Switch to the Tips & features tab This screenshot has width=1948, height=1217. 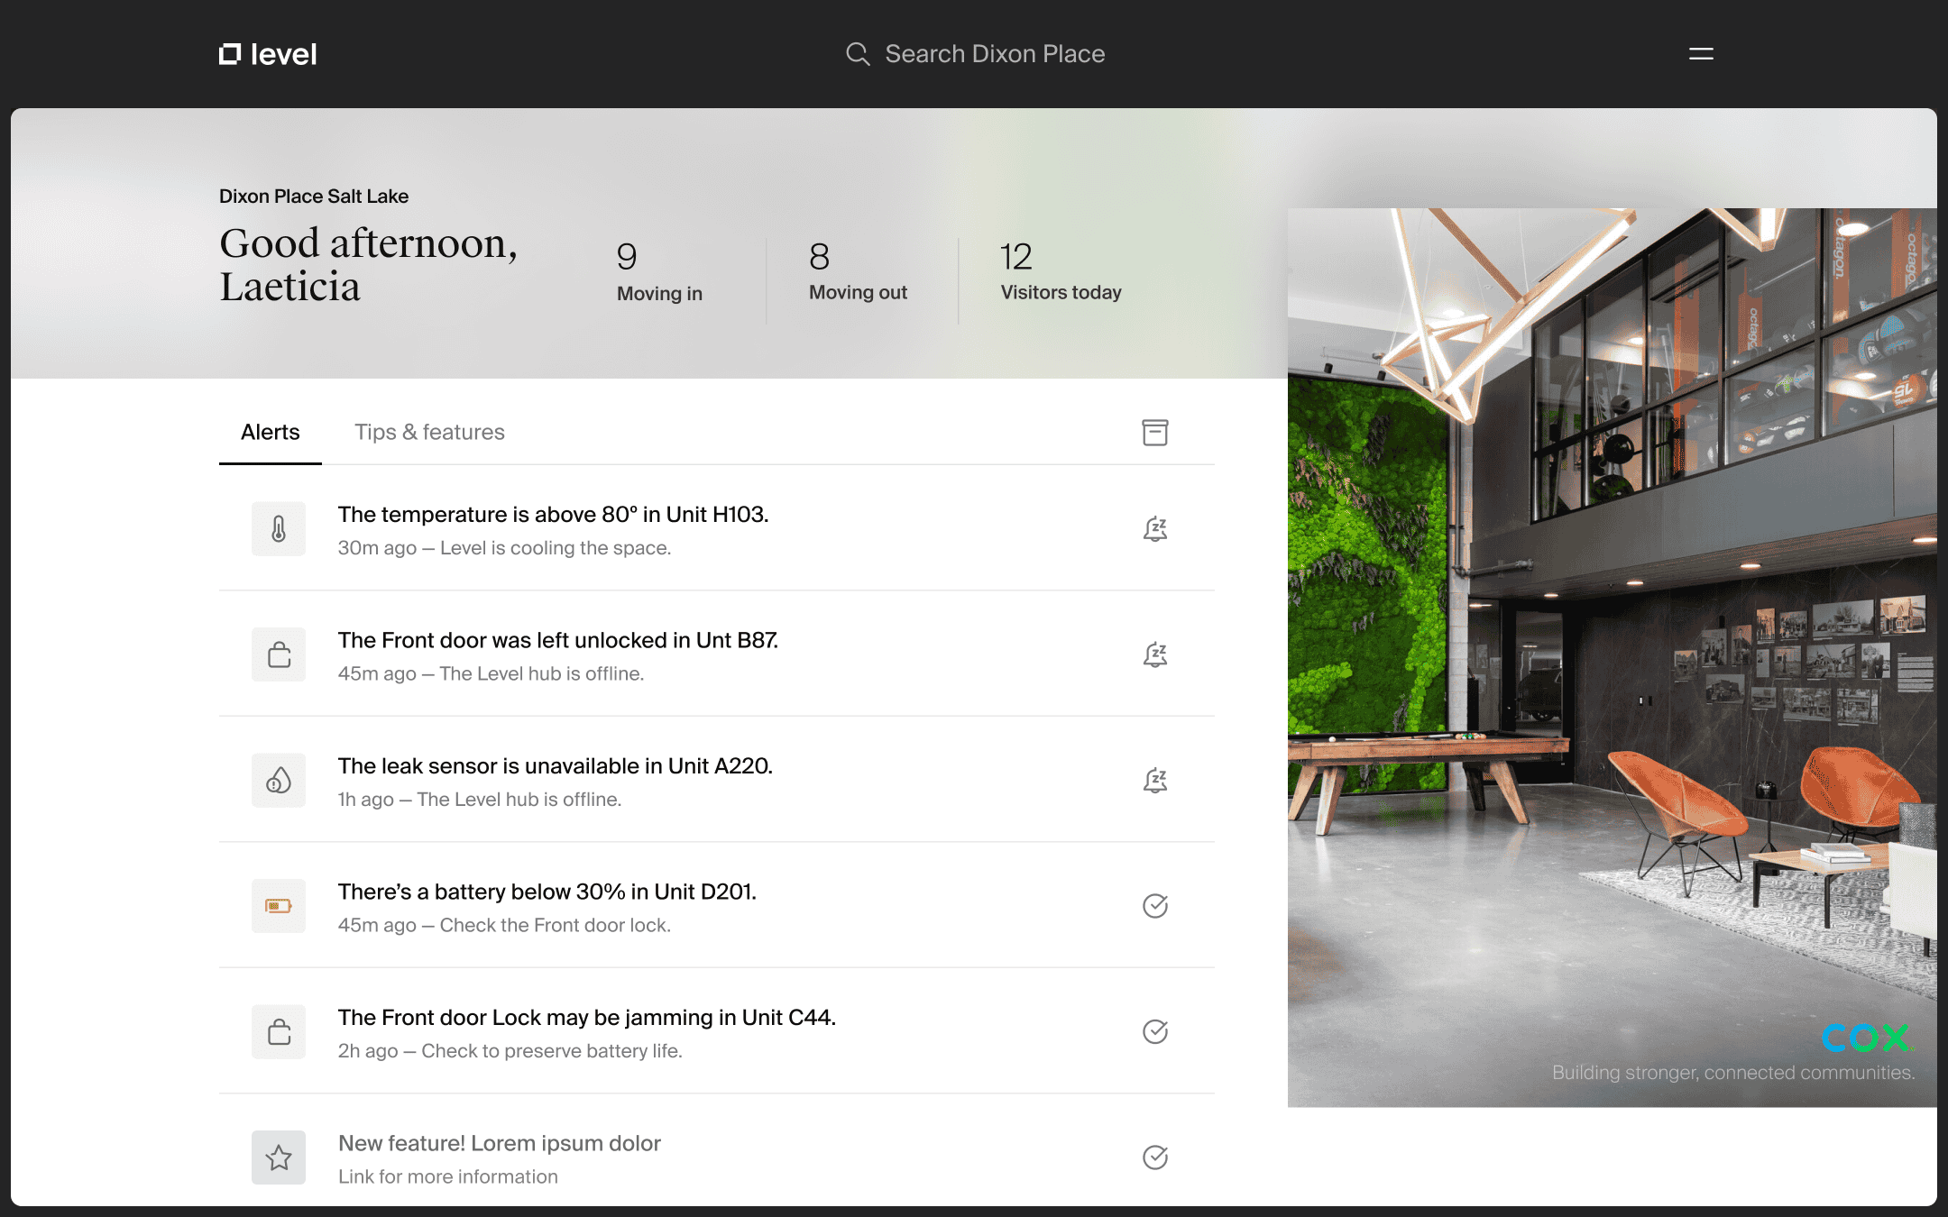pos(429,433)
